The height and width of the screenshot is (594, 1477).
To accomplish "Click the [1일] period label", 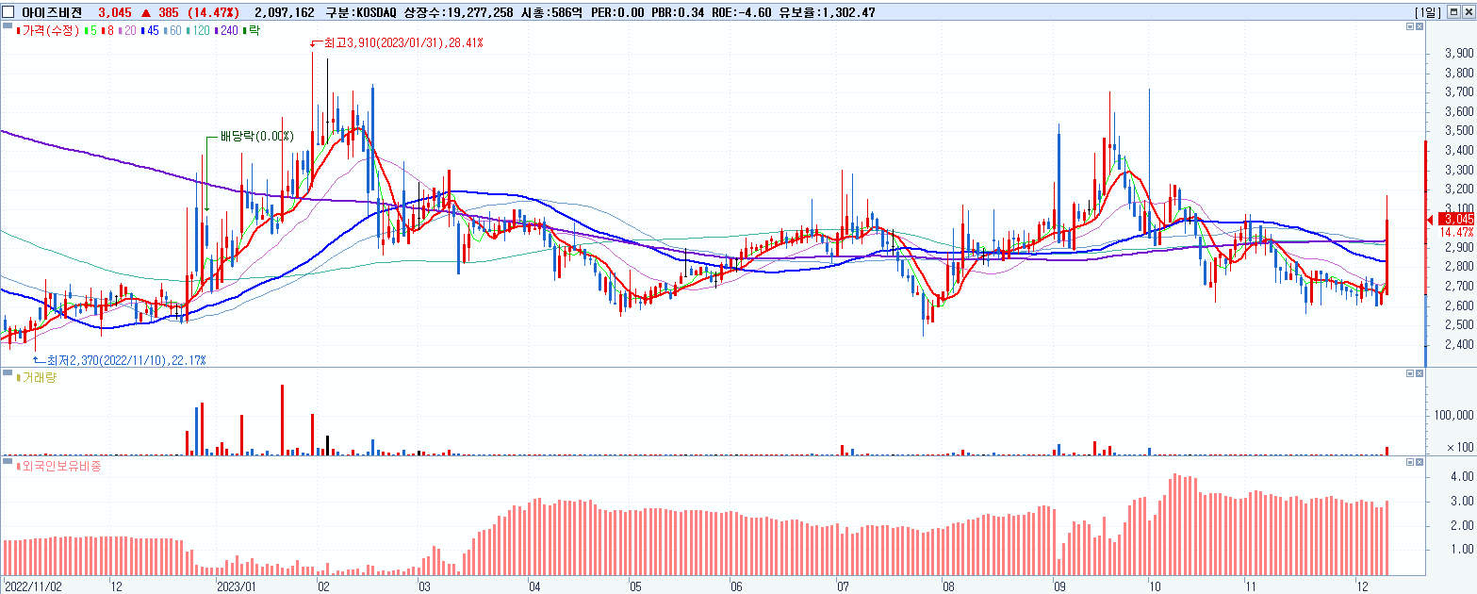I will (1427, 12).
